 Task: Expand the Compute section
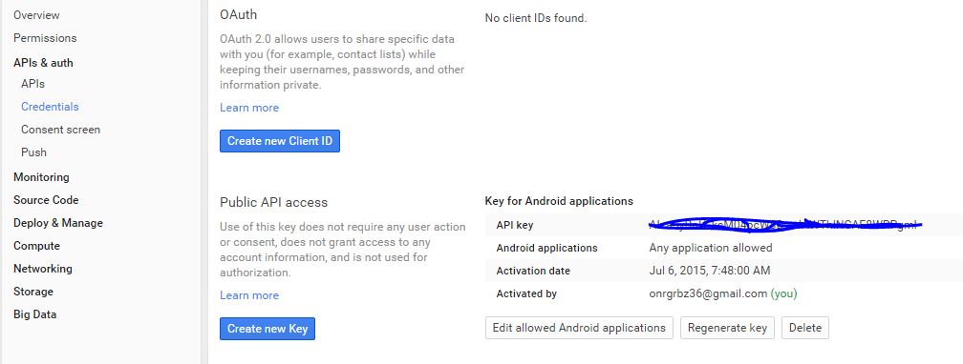coord(37,246)
